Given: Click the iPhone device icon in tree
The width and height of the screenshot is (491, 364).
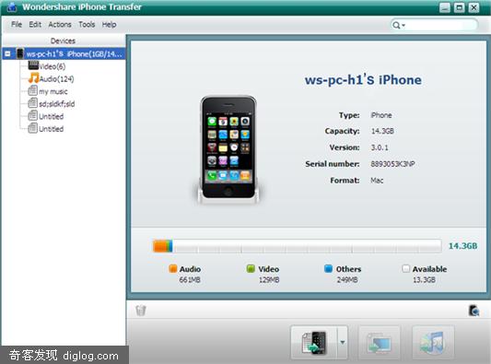Looking at the screenshot, I should 20,53.
